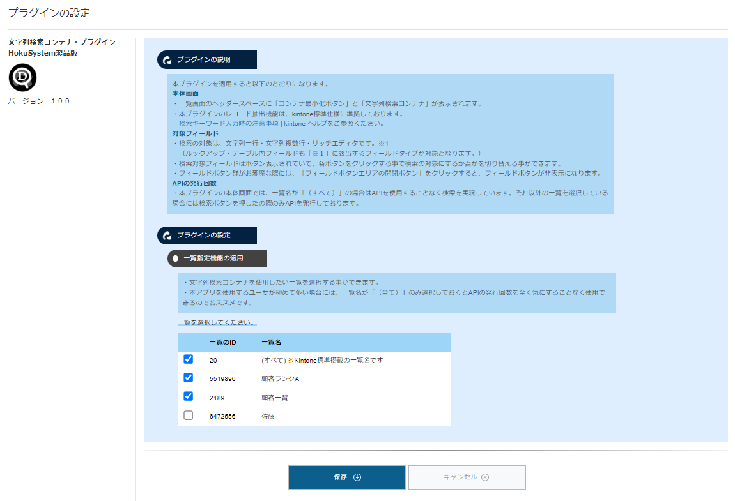This screenshot has height=501, width=735.
Task: Click the X icon inside キャンセル button
Action: (484, 477)
